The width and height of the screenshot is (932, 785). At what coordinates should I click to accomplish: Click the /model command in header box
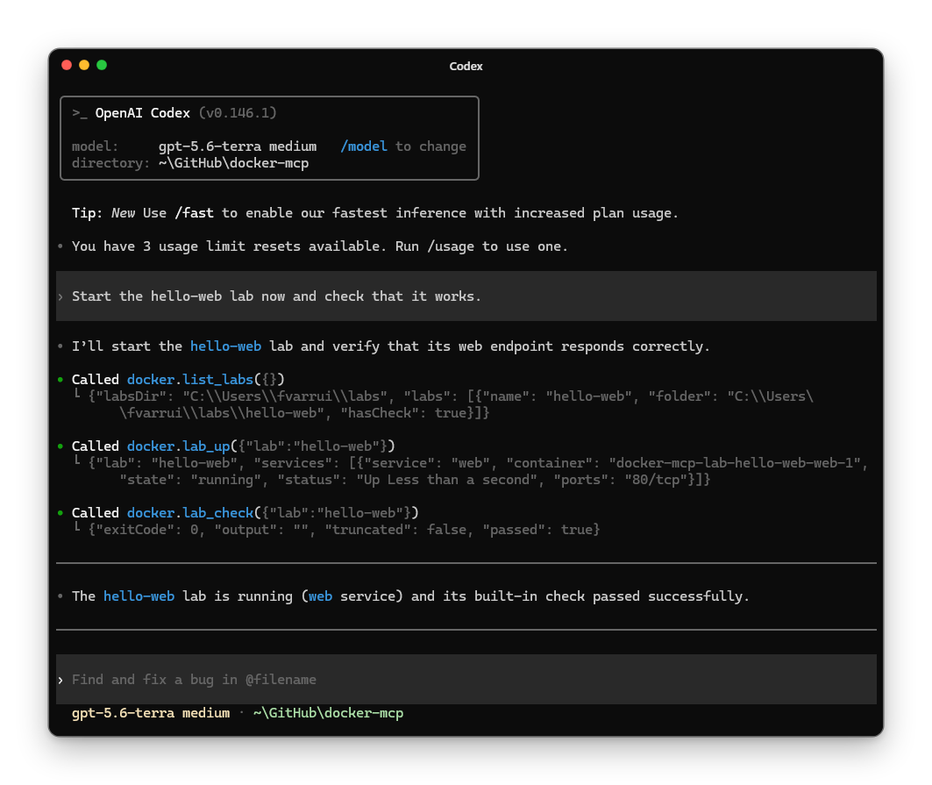(363, 146)
